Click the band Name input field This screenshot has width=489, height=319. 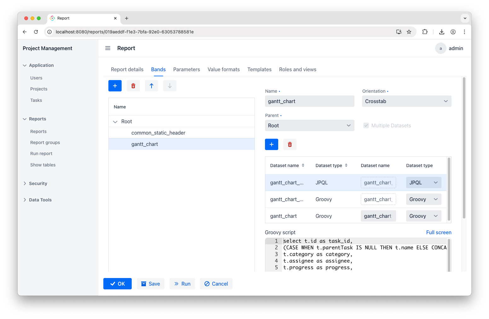coord(309,101)
